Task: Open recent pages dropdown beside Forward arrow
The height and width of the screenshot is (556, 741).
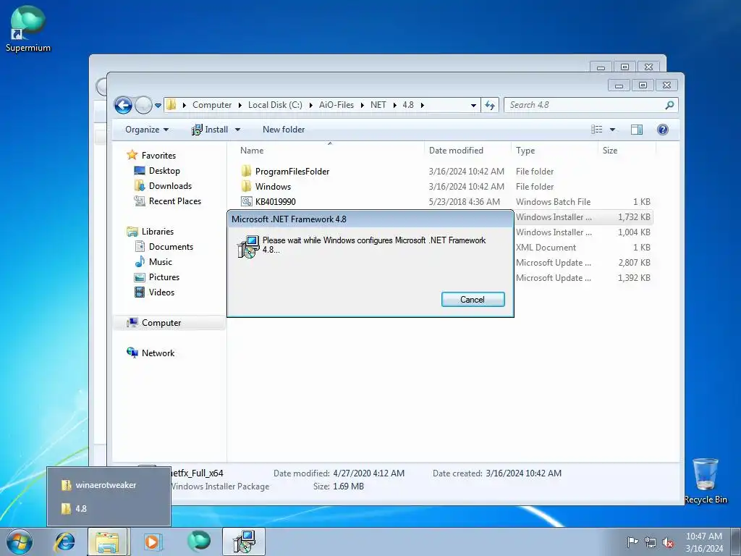Action: click(158, 106)
